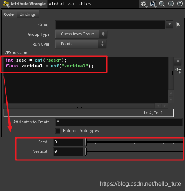Open the VEXpression presets dropdown
Image resolution: width=185 pixels, height=191 pixels.
click(178, 62)
